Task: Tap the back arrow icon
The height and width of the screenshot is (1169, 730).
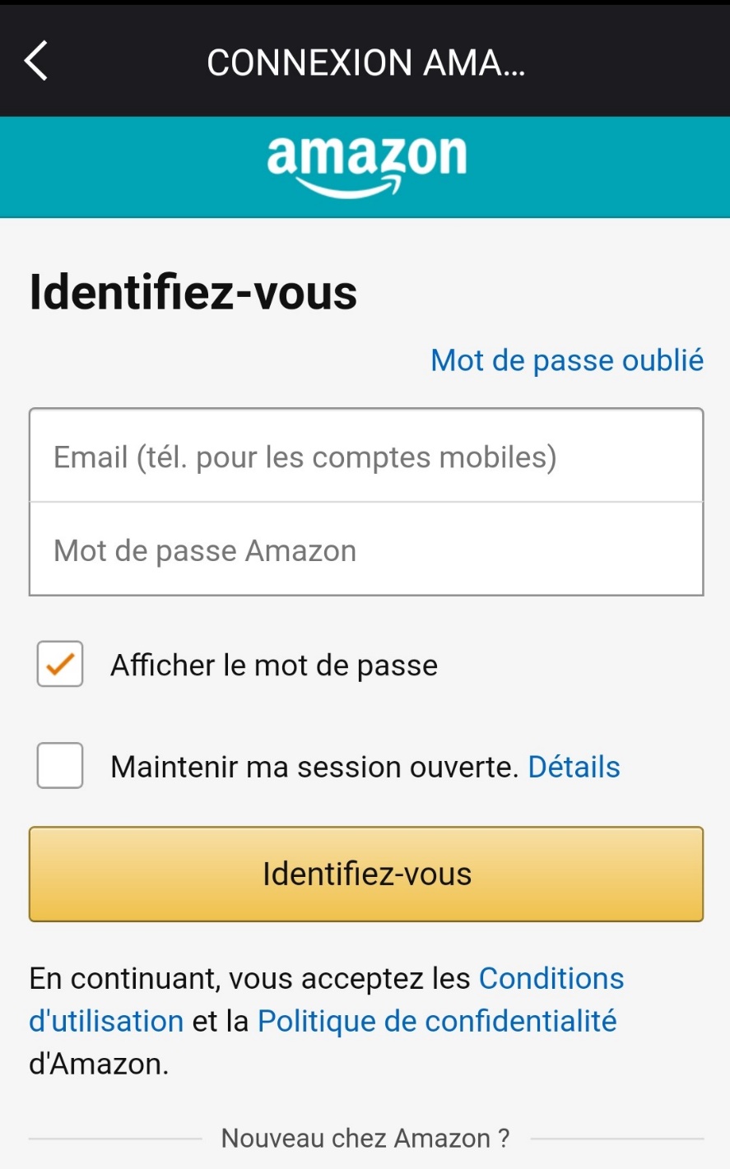Action: (x=36, y=61)
